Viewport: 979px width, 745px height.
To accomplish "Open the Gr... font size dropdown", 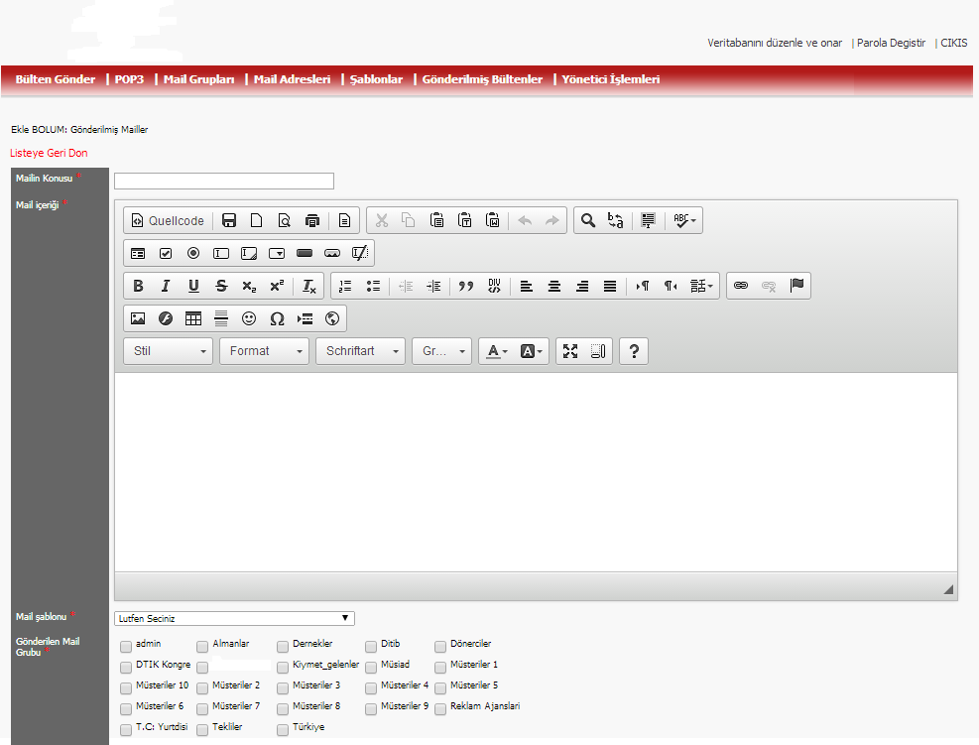I will tap(442, 351).
